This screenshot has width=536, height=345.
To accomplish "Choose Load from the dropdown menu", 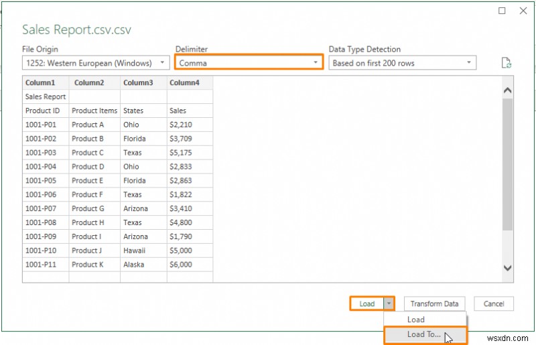I will [x=425, y=320].
